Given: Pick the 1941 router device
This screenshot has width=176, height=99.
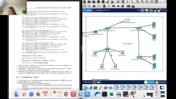Looking at the screenshot, I should [x=128, y=87].
